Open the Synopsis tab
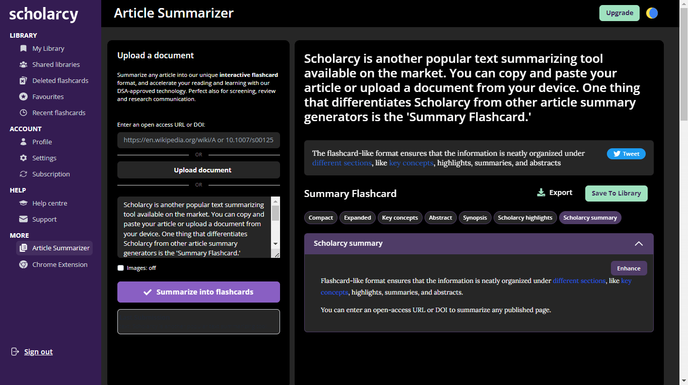Screen dimensions: 688x385 coord(475,218)
